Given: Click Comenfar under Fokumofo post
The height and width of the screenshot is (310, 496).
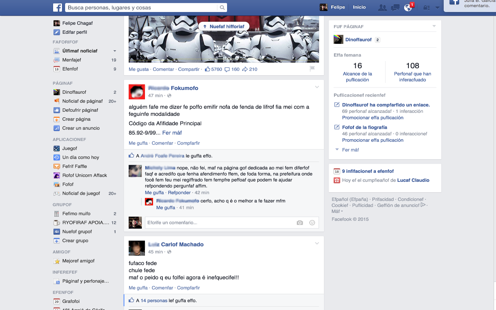Looking at the screenshot, I should pyautogui.click(x=162, y=143).
